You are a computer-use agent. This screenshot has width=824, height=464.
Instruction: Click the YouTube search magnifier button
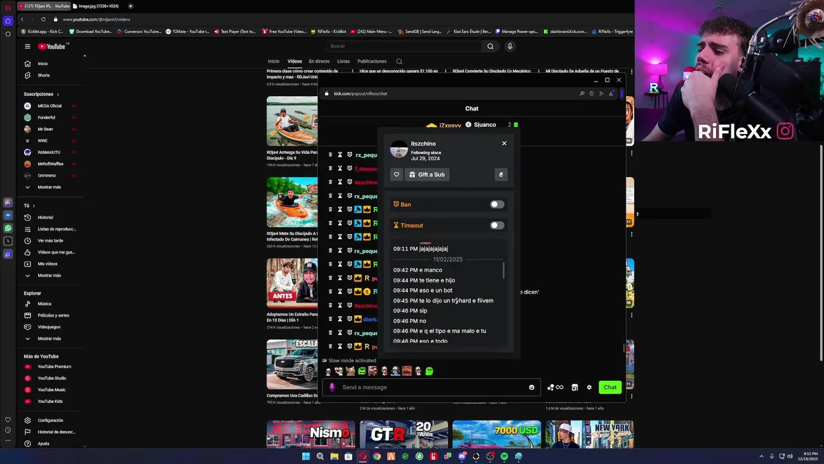(x=491, y=46)
